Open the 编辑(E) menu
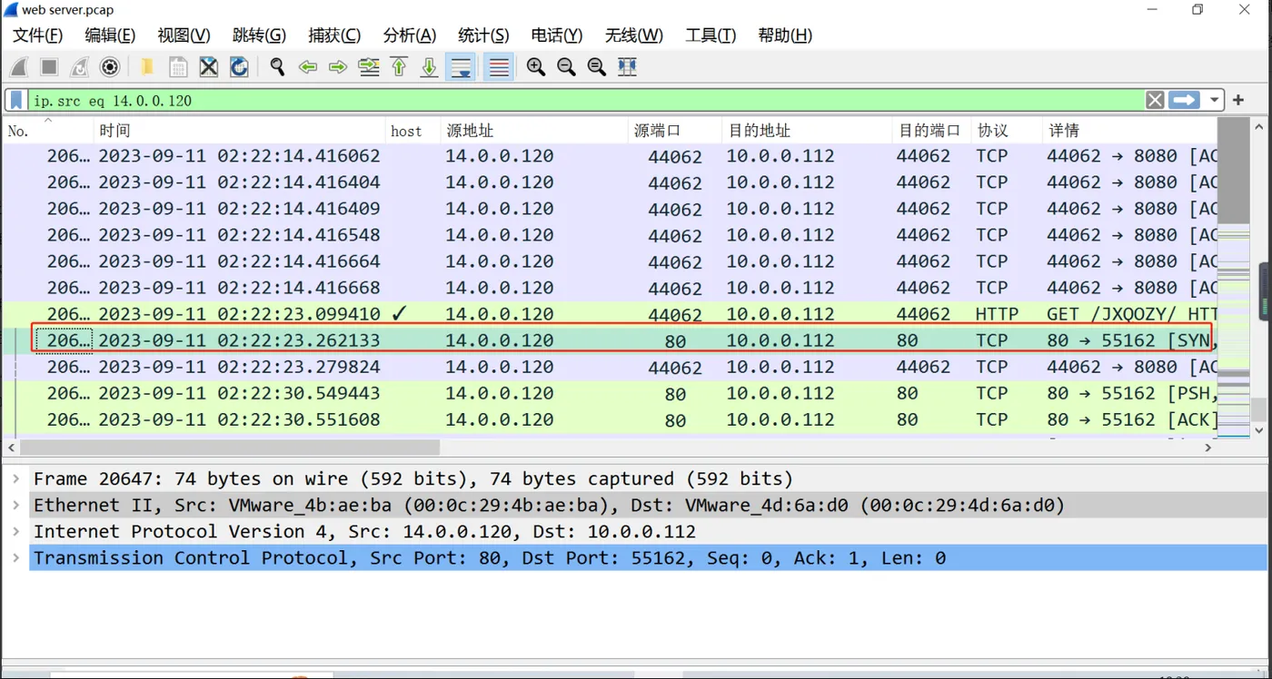This screenshot has height=679, width=1272. (110, 35)
